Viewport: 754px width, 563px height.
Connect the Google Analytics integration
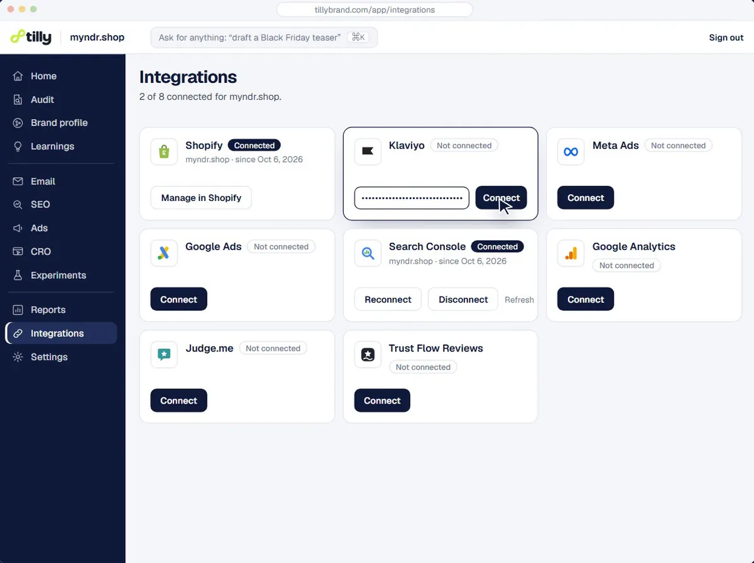[x=586, y=299]
